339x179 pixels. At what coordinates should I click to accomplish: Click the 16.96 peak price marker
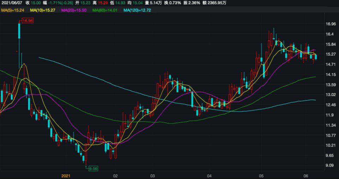[28, 21]
